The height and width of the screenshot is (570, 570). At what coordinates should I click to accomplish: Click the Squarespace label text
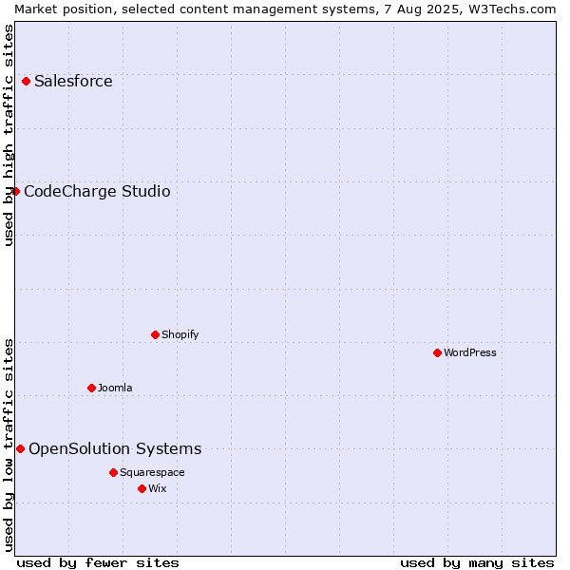click(152, 472)
